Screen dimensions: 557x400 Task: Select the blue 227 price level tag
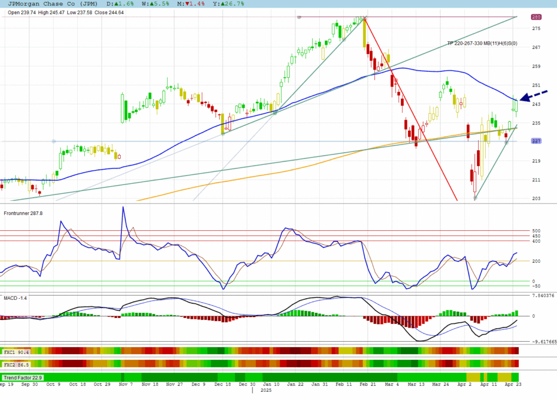point(536,141)
